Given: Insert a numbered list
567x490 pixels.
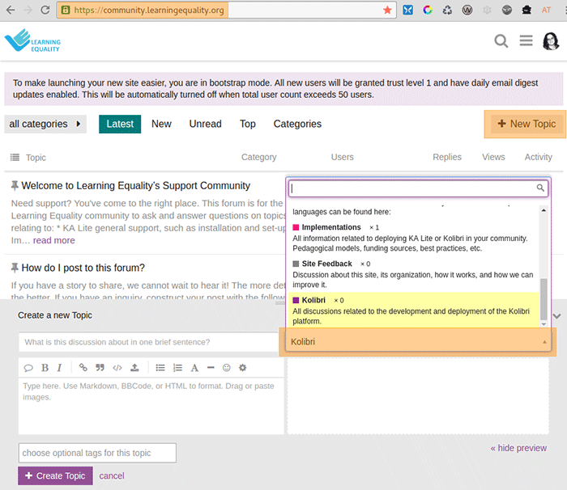Looking at the screenshot, I should coord(177,368).
